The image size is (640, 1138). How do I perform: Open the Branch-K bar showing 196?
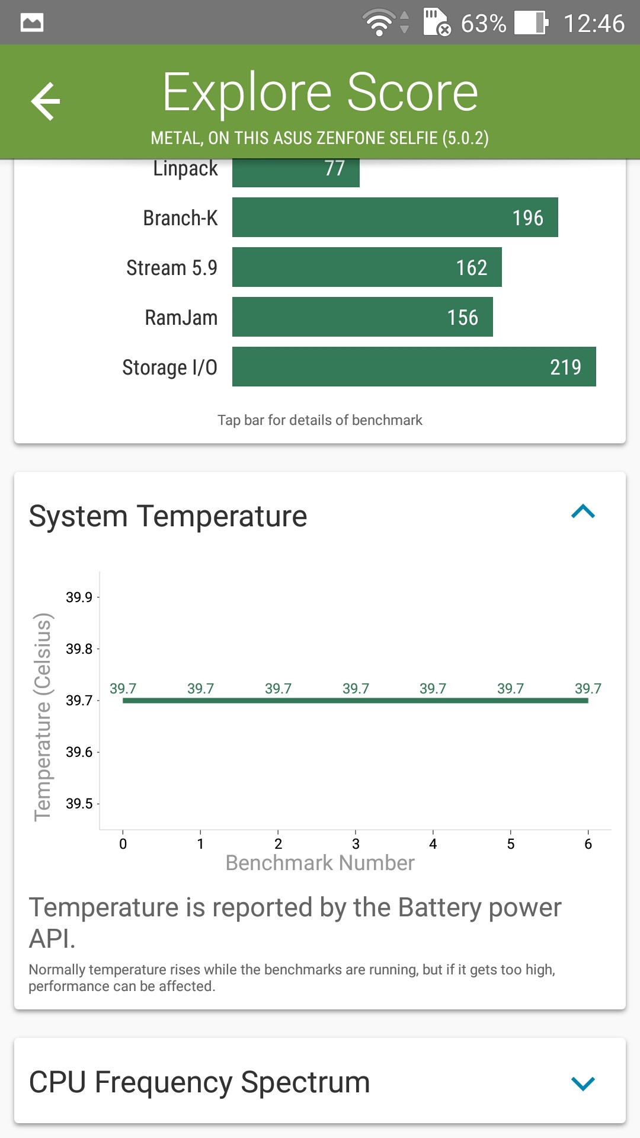[395, 218]
